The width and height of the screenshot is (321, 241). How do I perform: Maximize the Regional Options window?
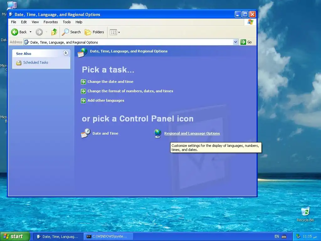[x=245, y=14]
